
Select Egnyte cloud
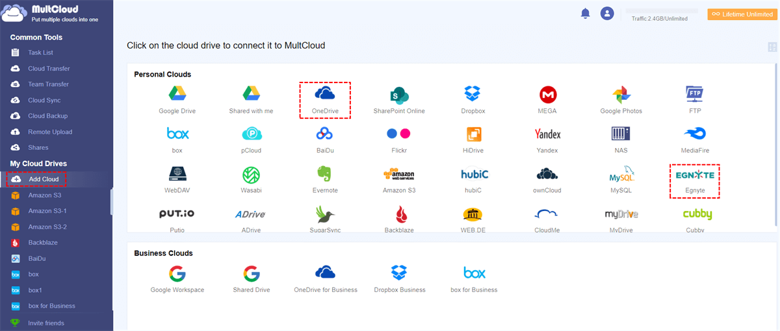(695, 181)
